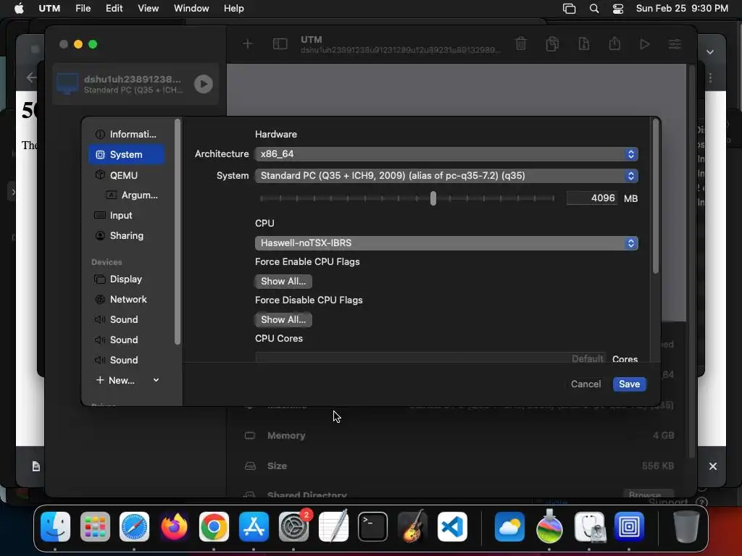This screenshot has width=742, height=556.
Task: Click the clone VM icon in toolbar
Action: click(552, 44)
